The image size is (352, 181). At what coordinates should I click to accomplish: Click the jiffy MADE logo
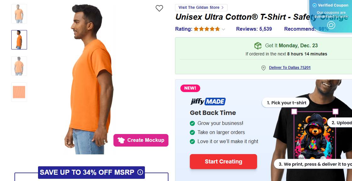tap(208, 101)
